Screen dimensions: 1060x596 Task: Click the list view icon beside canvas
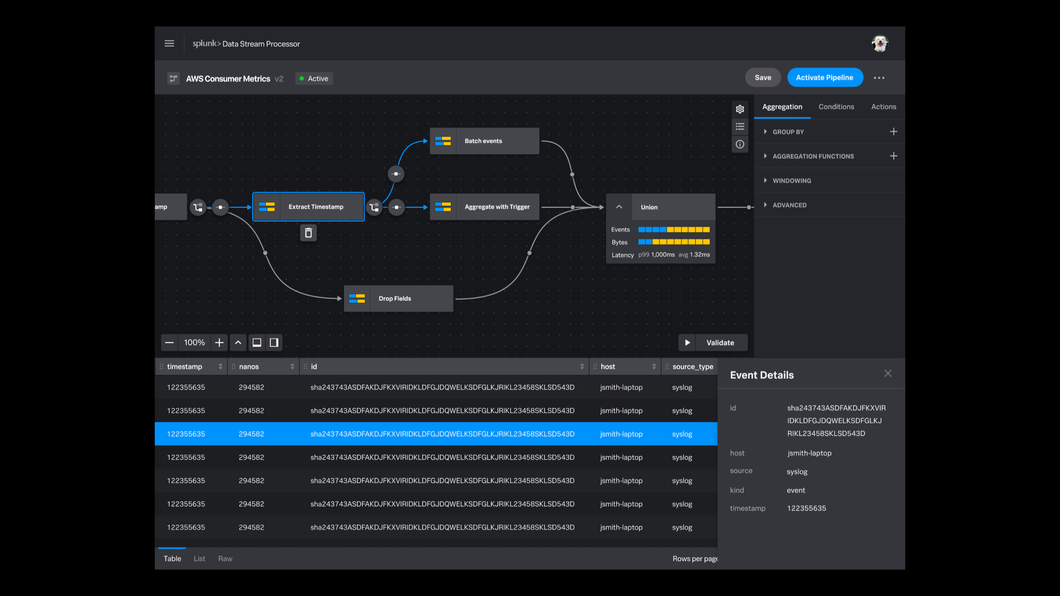pyautogui.click(x=740, y=127)
